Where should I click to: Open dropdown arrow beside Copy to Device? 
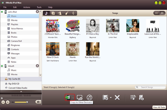[x=73, y=98]
